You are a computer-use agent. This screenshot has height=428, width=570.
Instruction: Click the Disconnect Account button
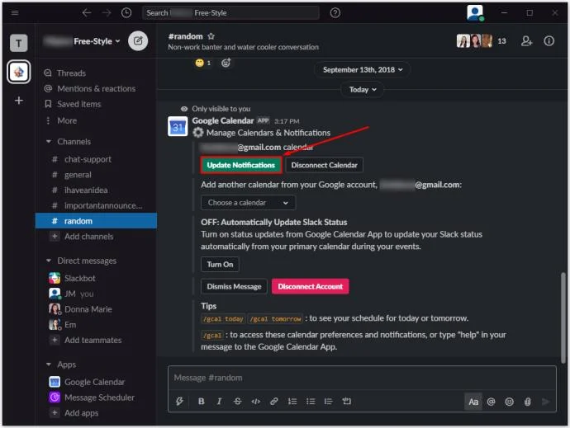[x=311, y=286]
